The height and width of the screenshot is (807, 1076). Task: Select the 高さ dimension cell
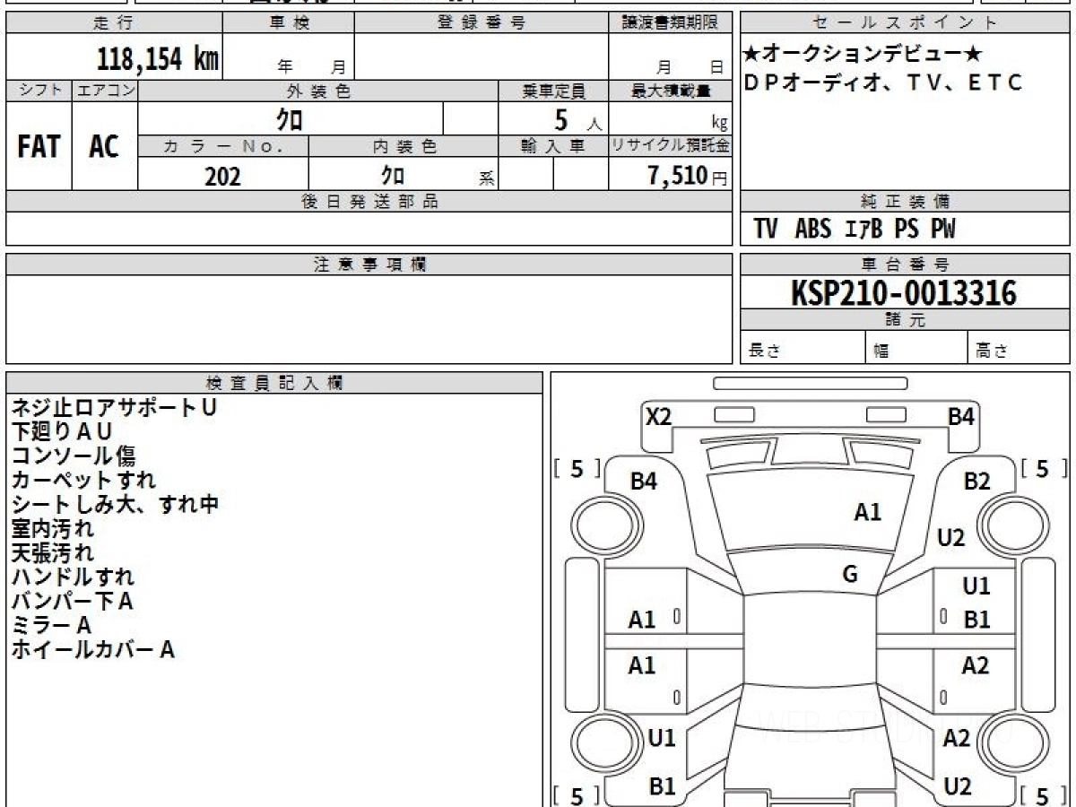[x=1020, y=348]
